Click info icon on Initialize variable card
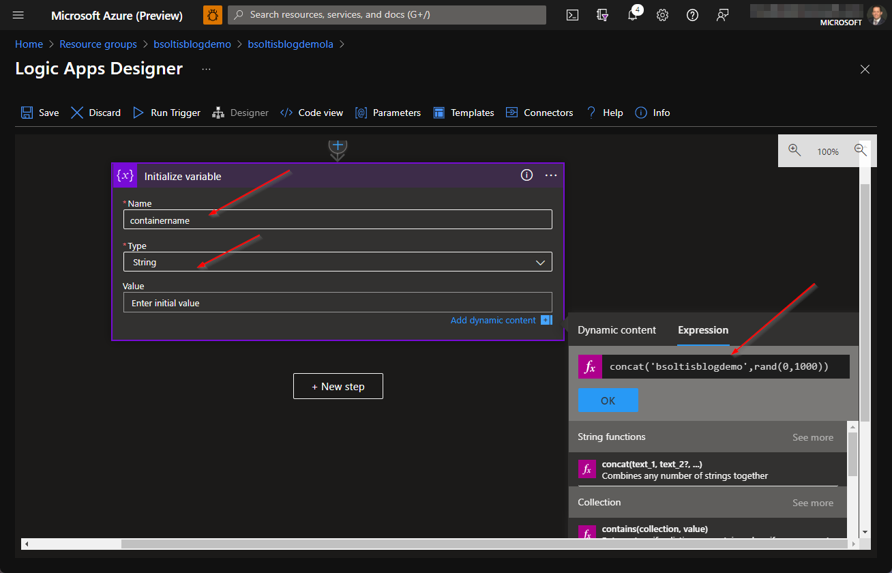Image resolution: width=892 pixels, height=573 pixels. [x=526, y=175]
